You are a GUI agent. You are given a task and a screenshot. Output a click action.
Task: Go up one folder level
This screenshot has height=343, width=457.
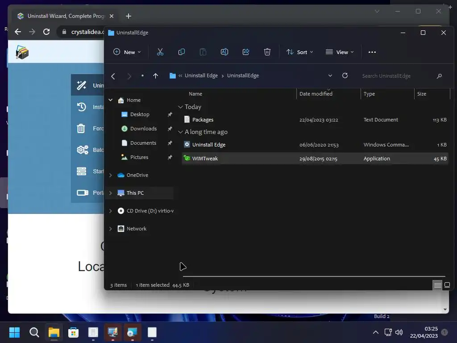pyautogui.click(x=155, y=76)
